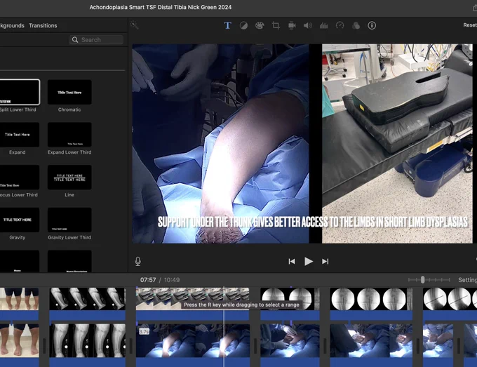Open the video stabilization camera icon
Screen dimensions: 477x367
292,25
